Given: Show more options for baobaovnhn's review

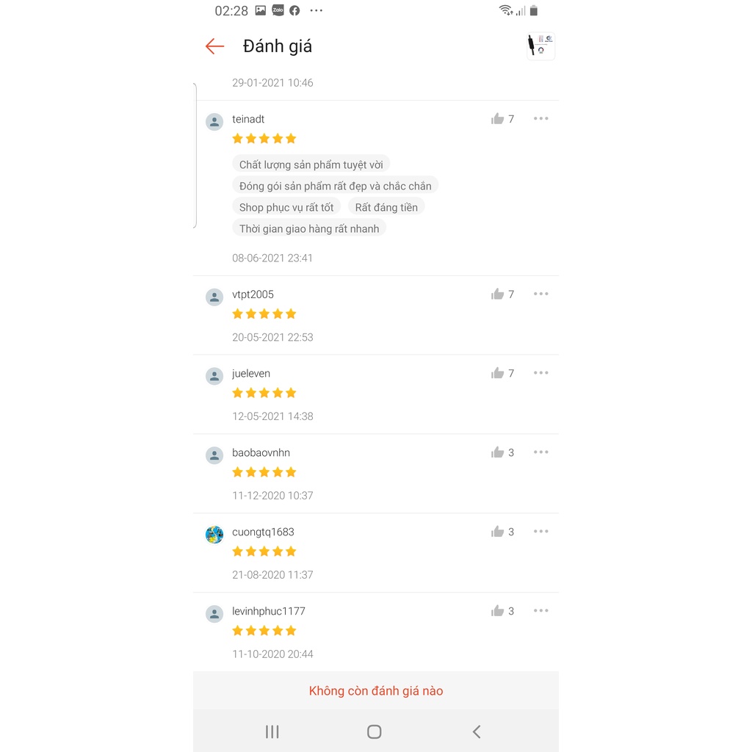Looking at the screenshot, I should [541, 452].
